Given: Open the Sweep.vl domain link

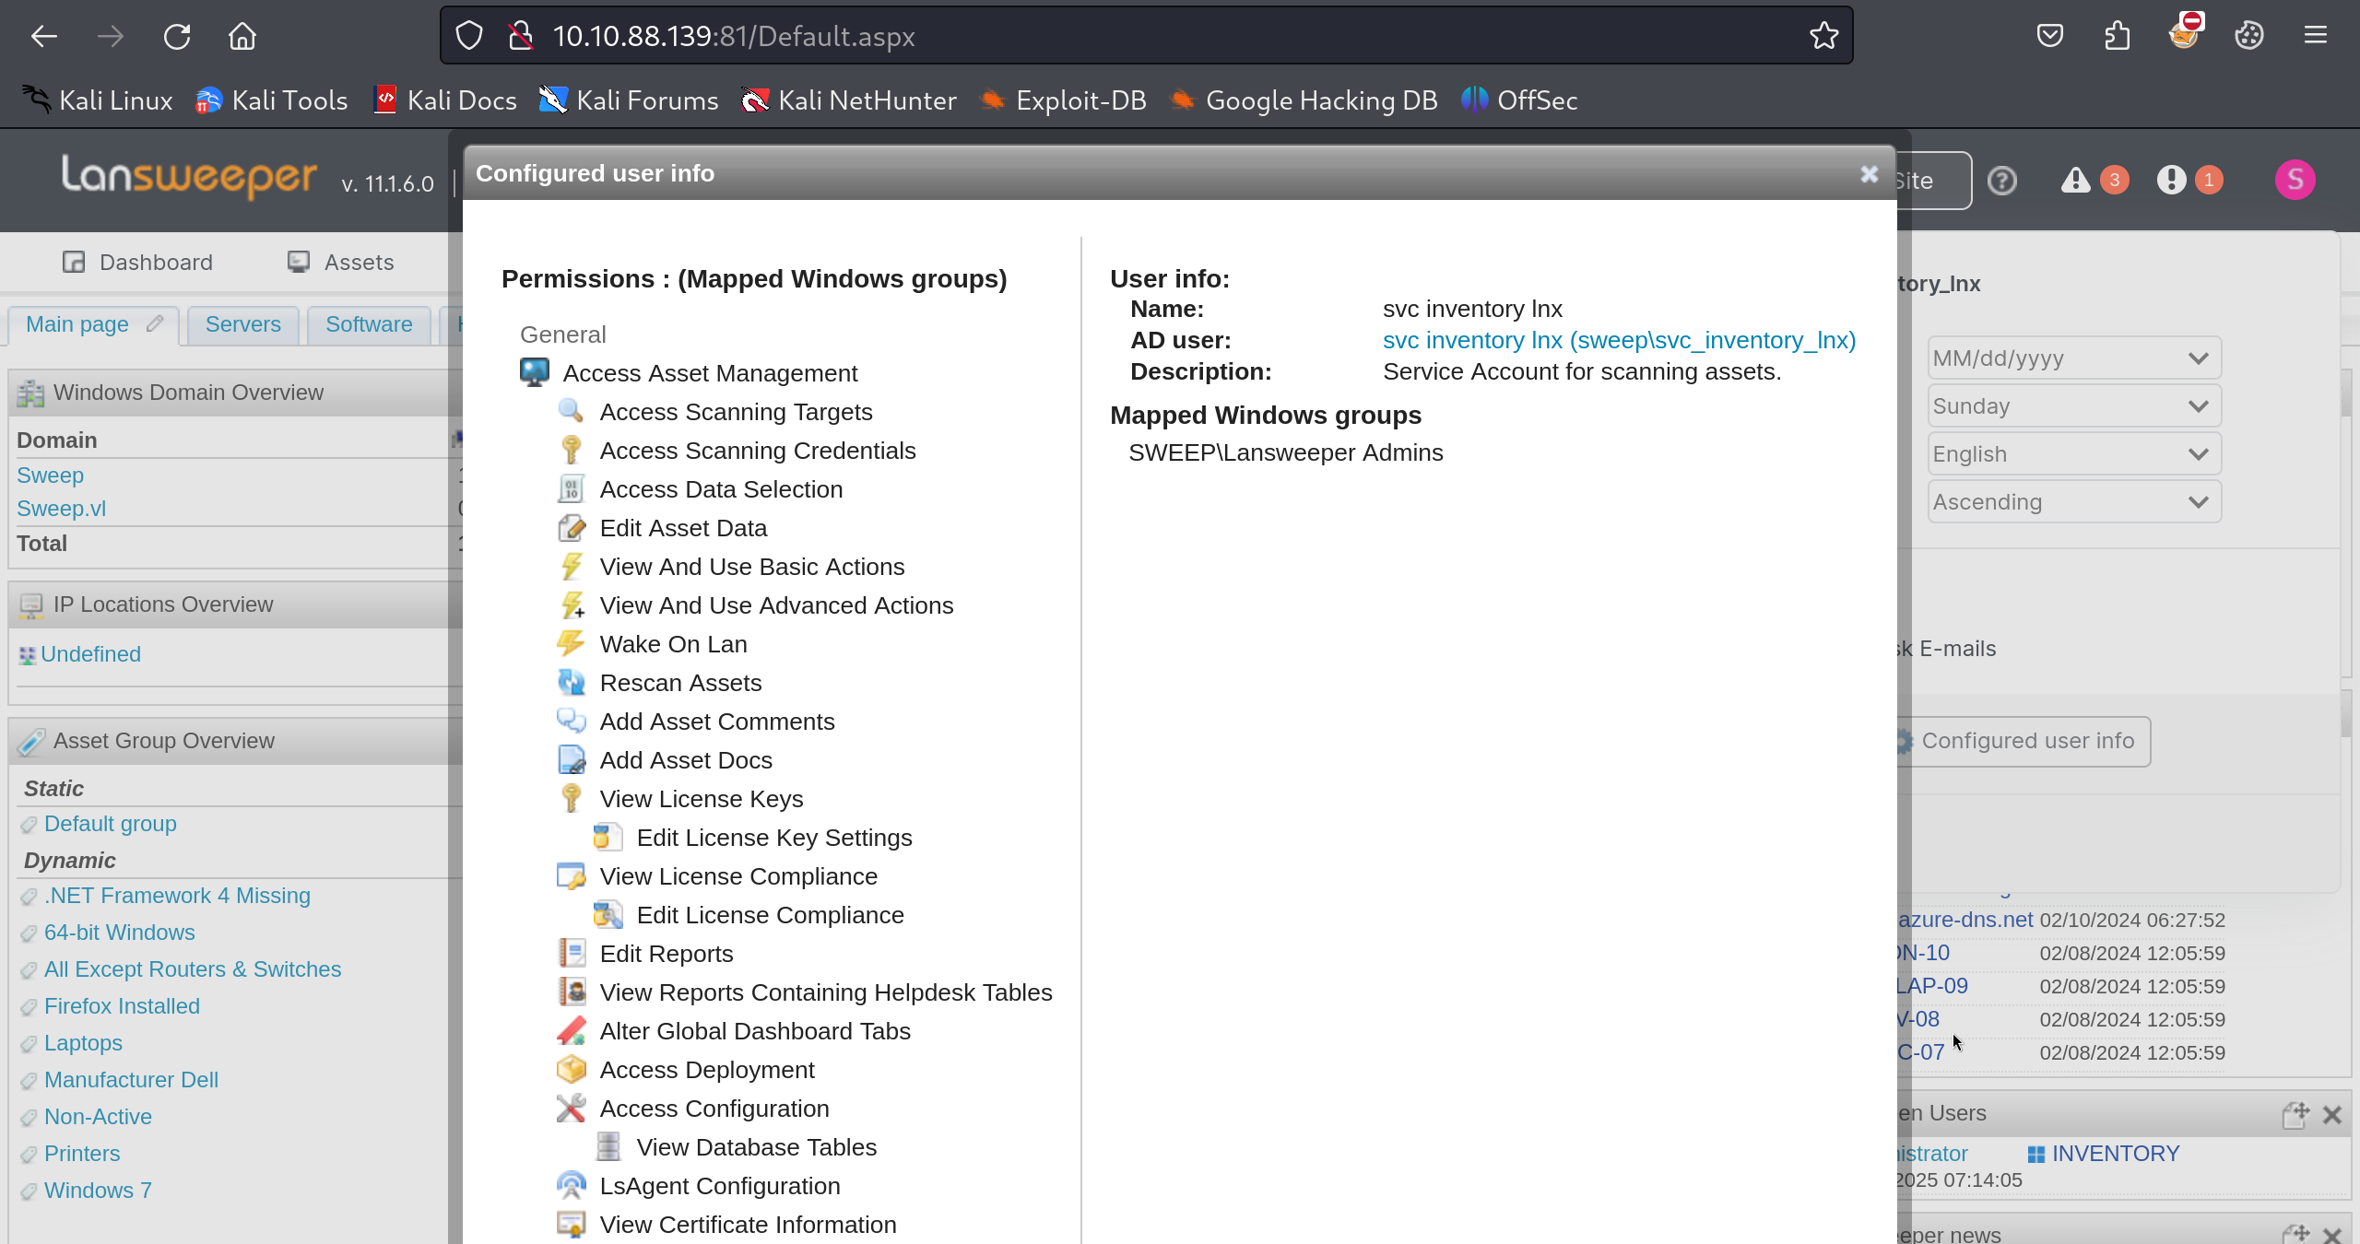Looking at the screenshot, I should (61, 509).
